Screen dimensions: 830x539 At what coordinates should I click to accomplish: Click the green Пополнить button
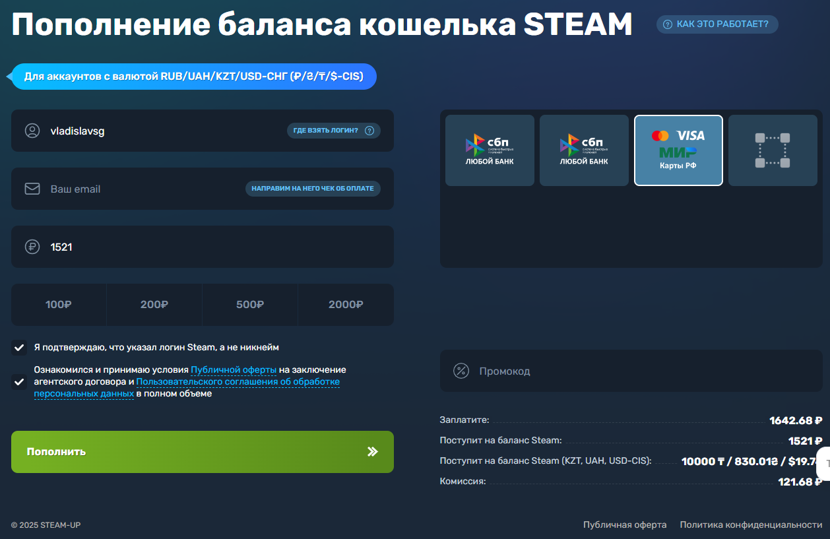pos(203,452)
